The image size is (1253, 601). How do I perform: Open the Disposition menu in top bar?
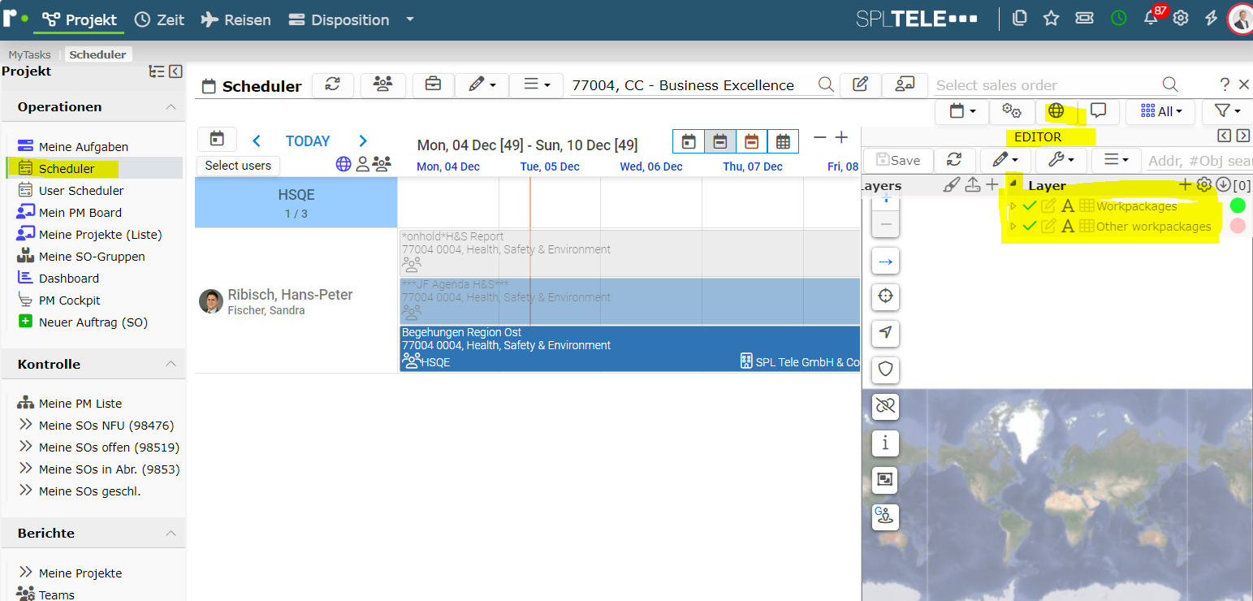point(339,19)
